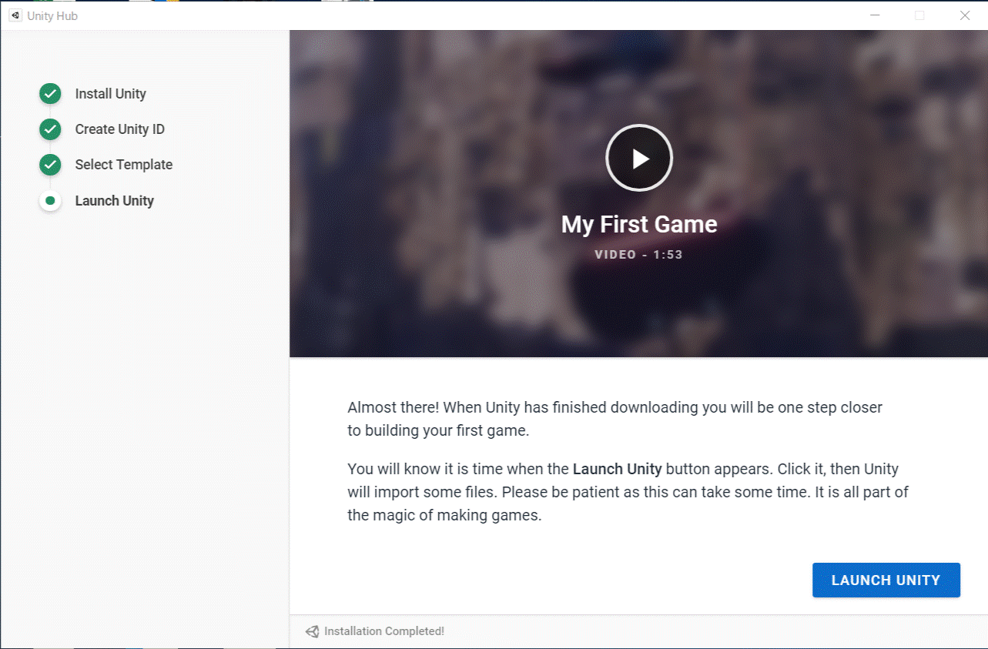The image size is (988, 649).
Task: Click the current-step dot beside Launch Unity
Action: [x=50, y=201]
